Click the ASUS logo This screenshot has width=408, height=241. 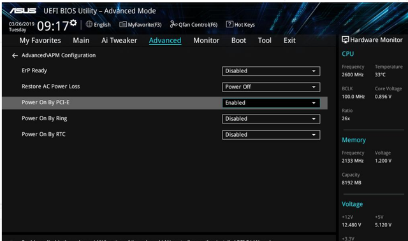tap(23, 11)
